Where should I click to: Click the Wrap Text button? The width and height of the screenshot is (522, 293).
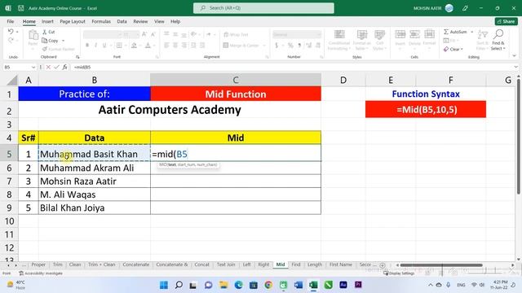tap(236, 34)
